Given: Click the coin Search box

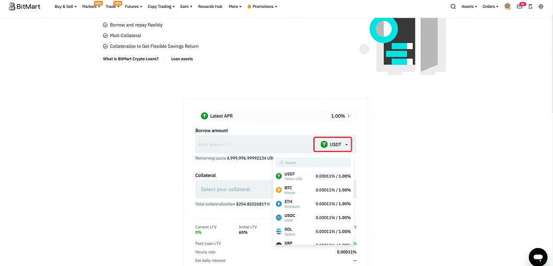Looking at the screenshot, I should pyautogui.click(x=313, y=163).
